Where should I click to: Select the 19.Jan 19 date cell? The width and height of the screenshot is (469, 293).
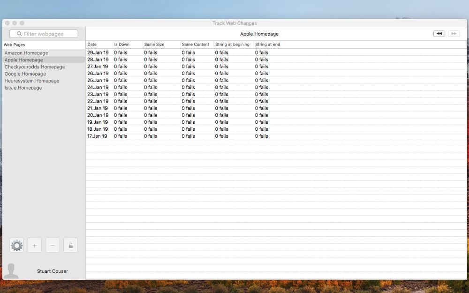click(98, 122)
